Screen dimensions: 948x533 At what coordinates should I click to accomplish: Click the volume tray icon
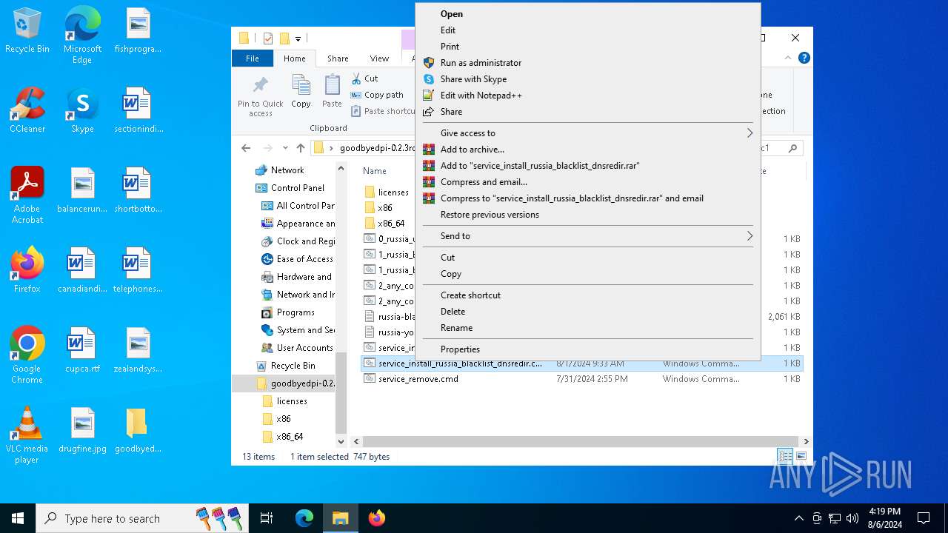(852, 518)
